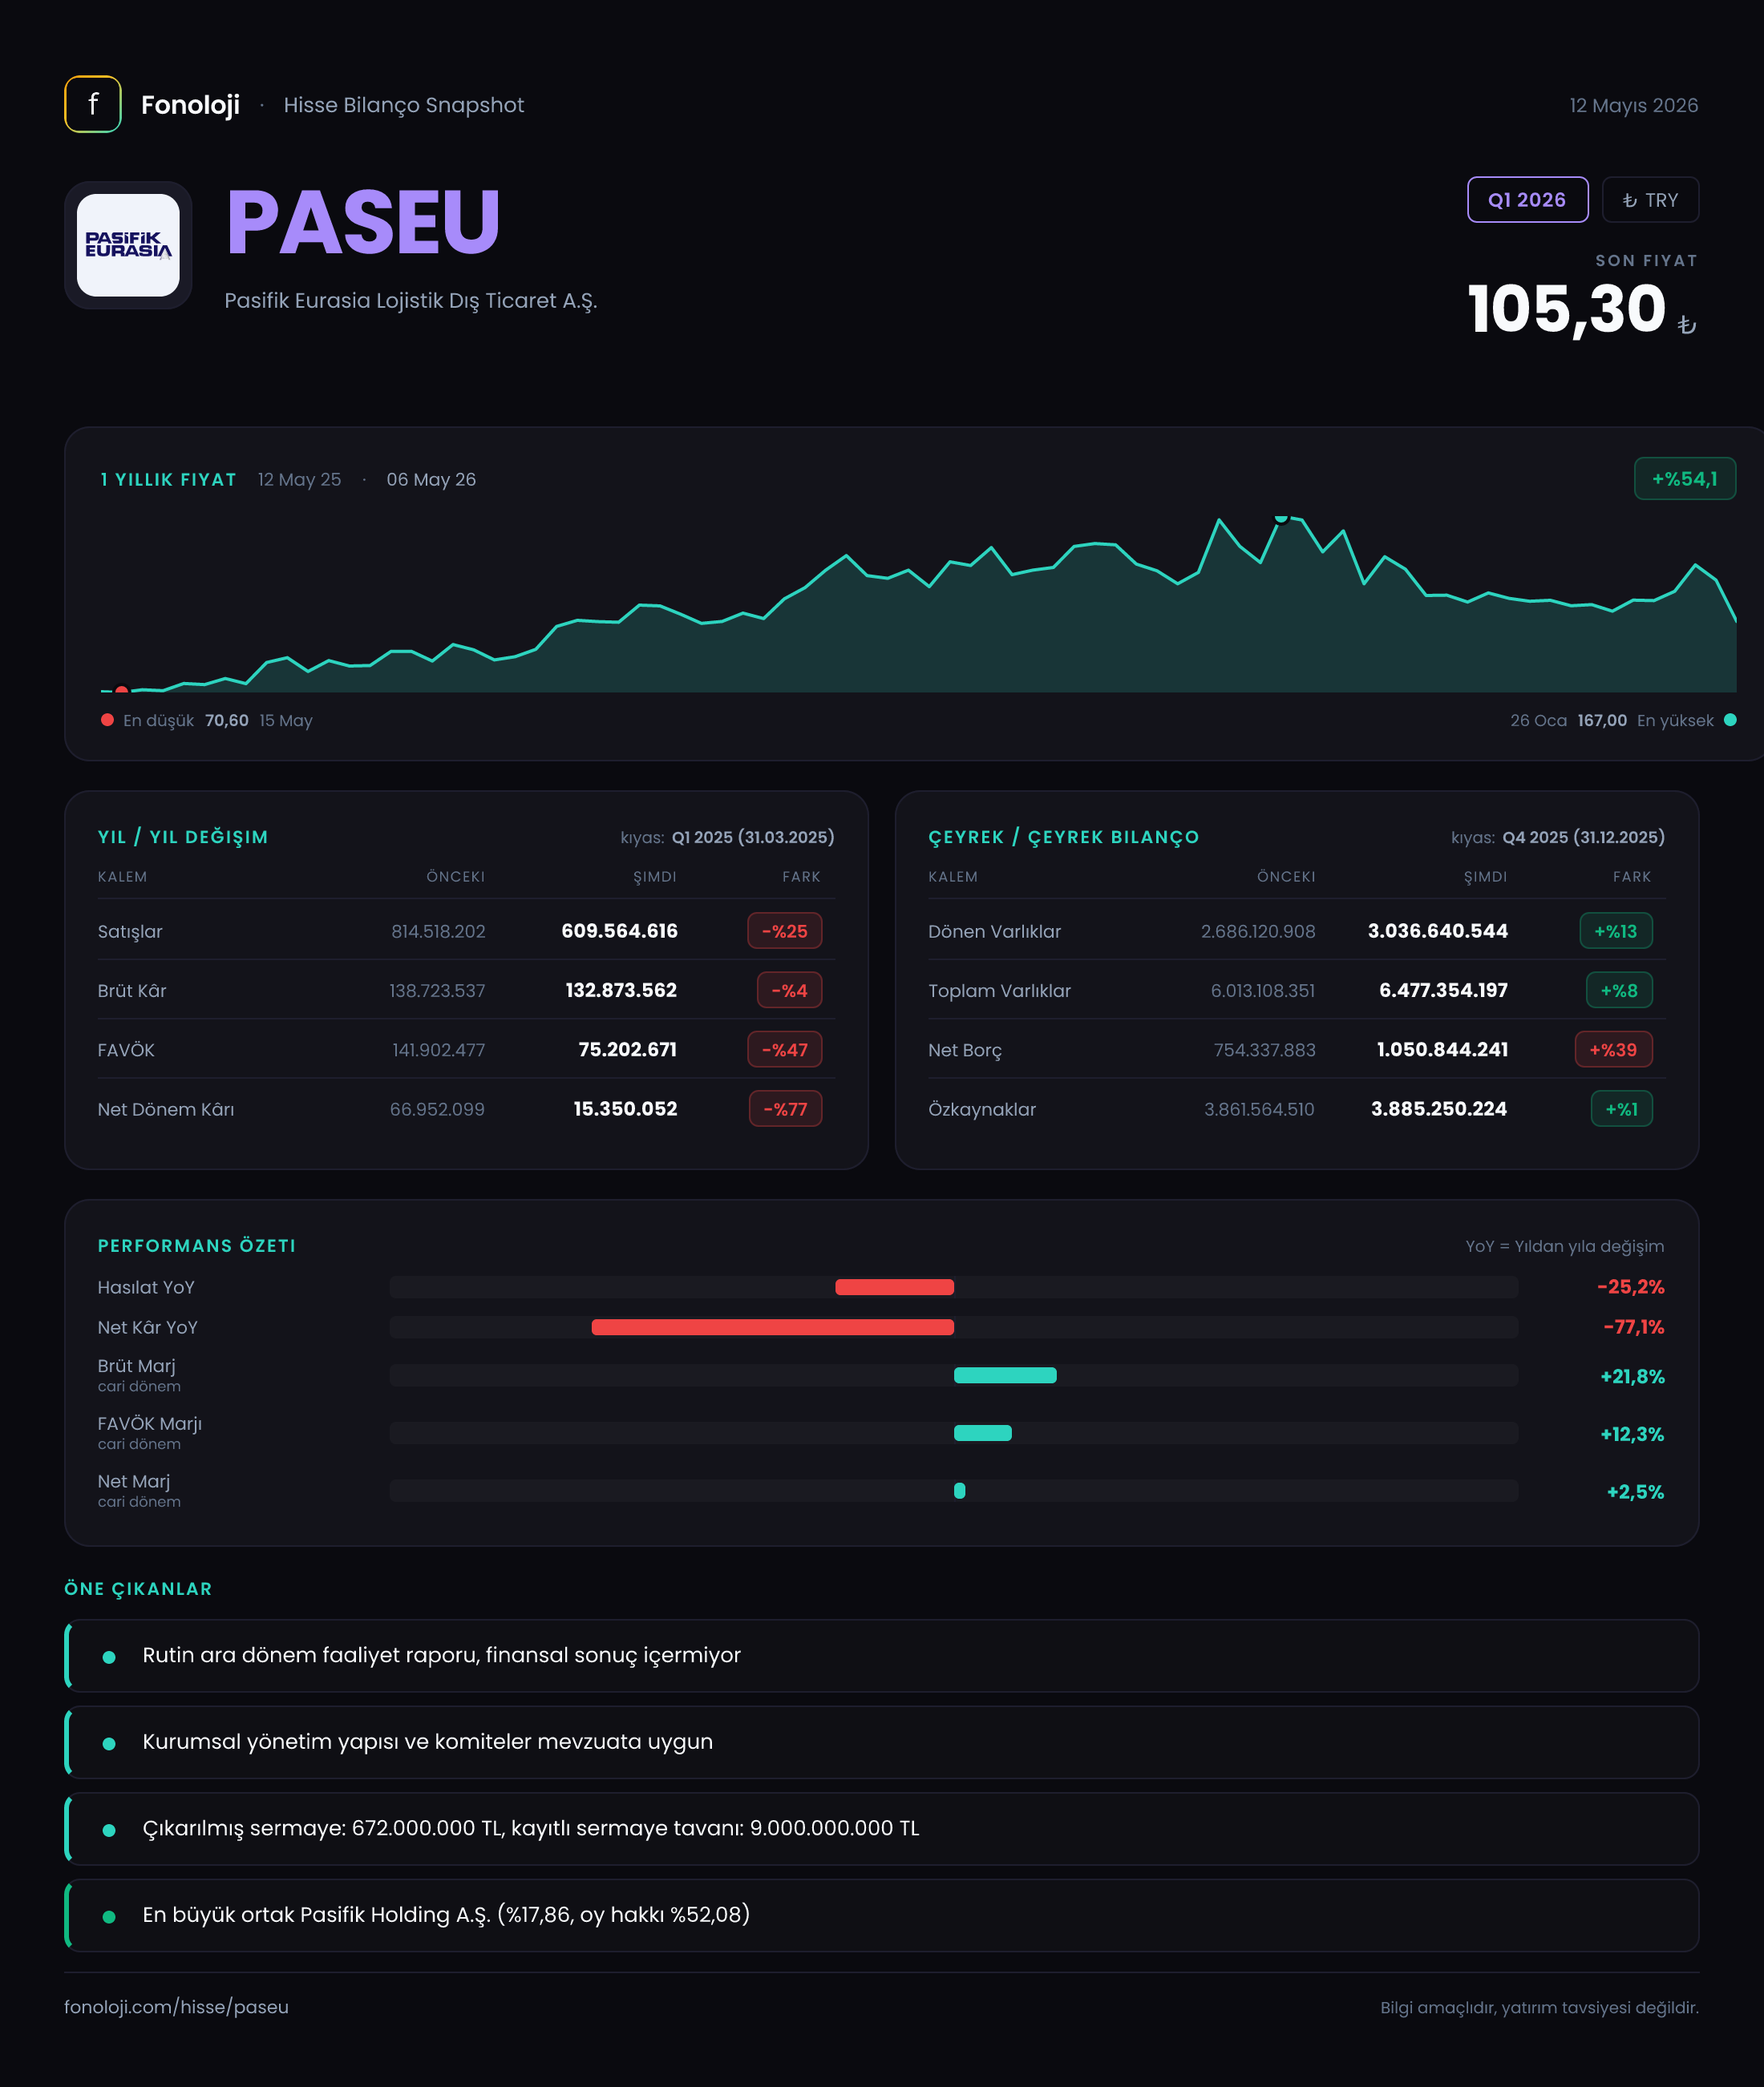1764x2087 pixels.
Task: Click the "06 May 26" chart end date
Action: click(x=431, y=480)
